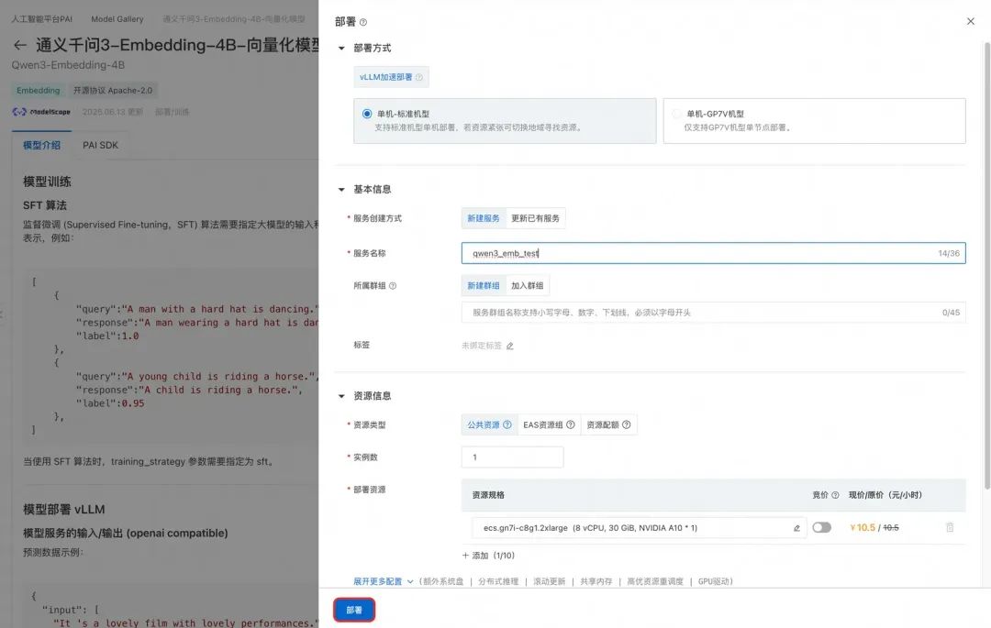This screenshot has width=991, height=628.
Task: Click help icon beside 竞价 column header
Action: tap(835, 495)
